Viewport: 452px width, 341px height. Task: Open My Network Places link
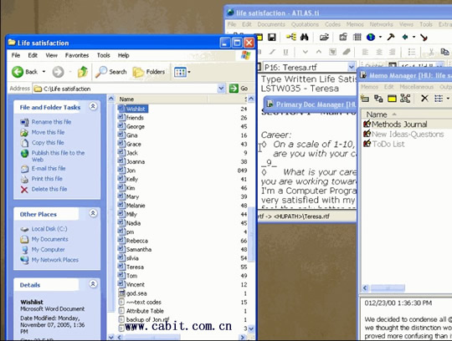point(54,260)
